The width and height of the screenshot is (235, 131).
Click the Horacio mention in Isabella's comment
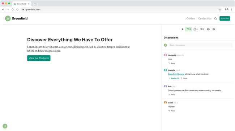coord(181,74)
